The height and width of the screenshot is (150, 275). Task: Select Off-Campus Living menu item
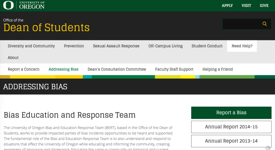pyautogui.click(x=165, y=46)
